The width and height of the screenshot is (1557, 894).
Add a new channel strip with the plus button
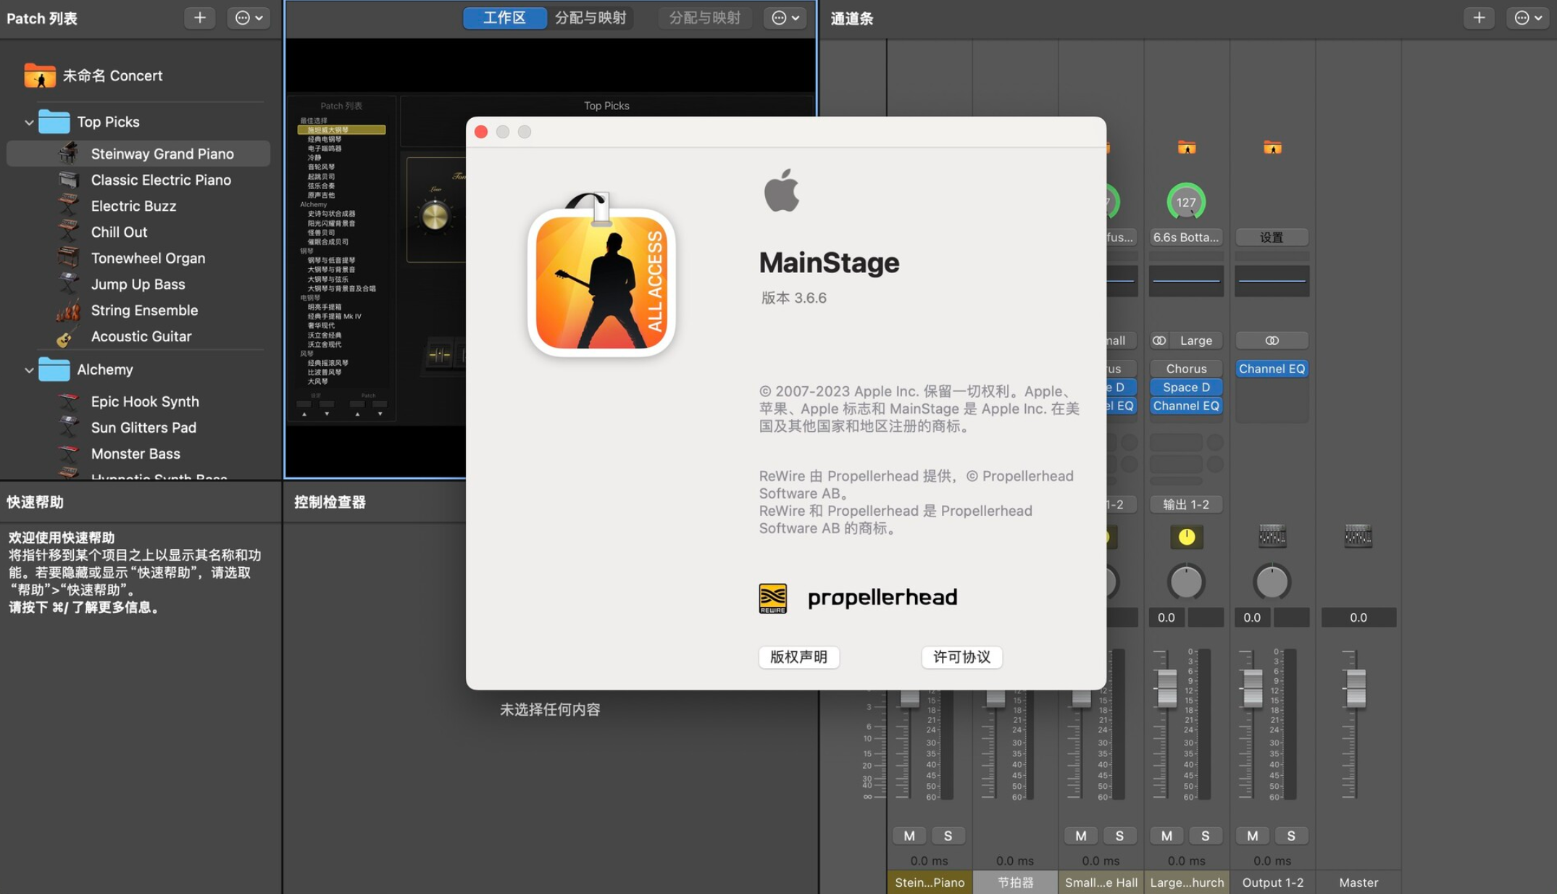click(1479, 17)
